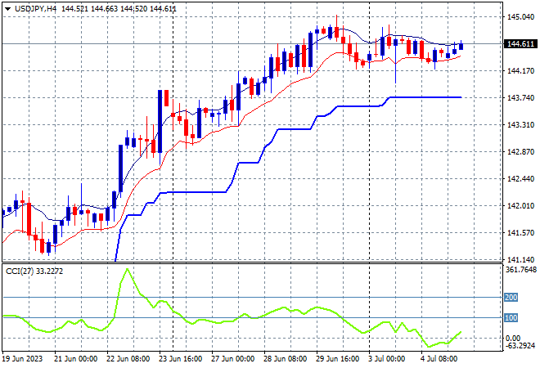Click the 141.140 price axis label

(x=520, y=259)
